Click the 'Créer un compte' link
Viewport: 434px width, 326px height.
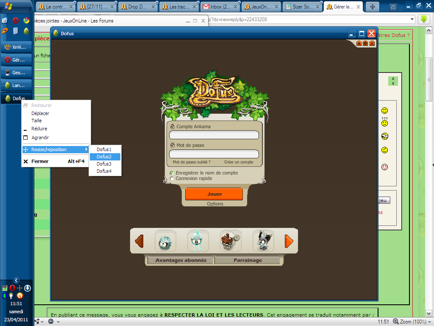coord(239,162)
